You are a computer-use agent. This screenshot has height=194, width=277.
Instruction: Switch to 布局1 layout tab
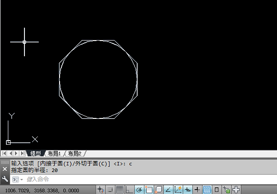pyautogui.click(x=54, y=153)
